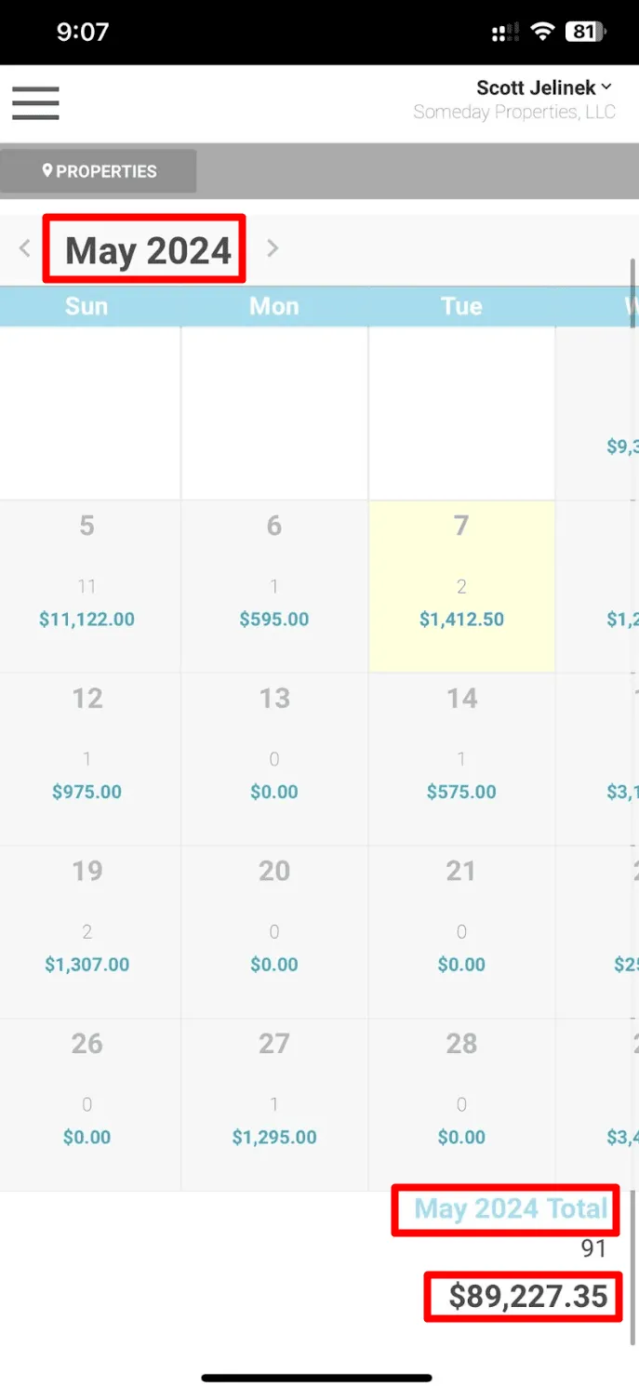The image size is (639, 1387).
Task: Click the calendar's vertical scrollbar
Action: 633,293
